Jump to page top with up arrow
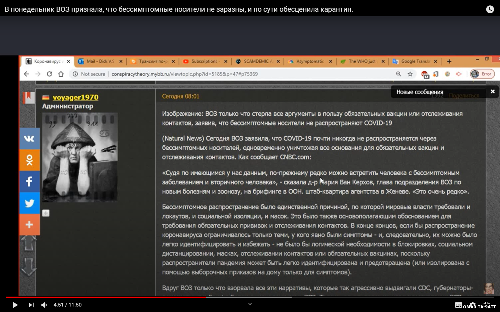Viewport: 500px width, 312px height. [x=29, y=243]
